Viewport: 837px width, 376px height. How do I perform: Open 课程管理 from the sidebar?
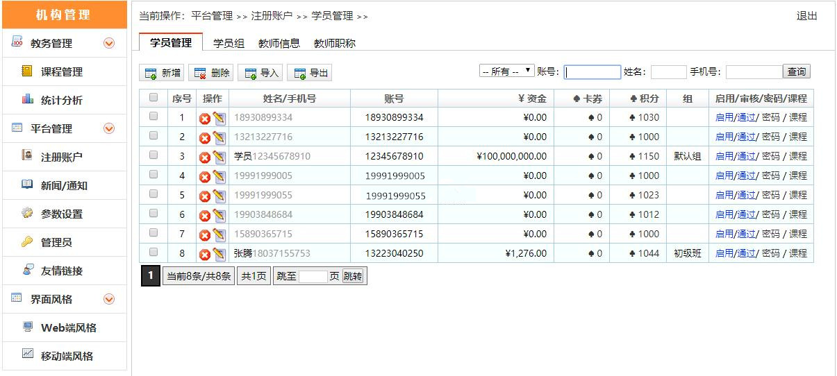(65, 71)
